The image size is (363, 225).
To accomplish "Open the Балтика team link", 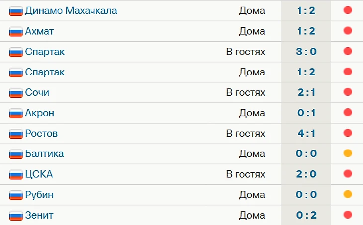I will click(x=44, y=154).
